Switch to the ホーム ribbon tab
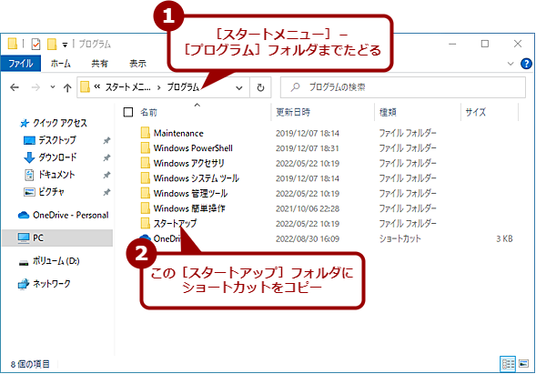This screenshot has height=374, width=536. click(60, 64)
